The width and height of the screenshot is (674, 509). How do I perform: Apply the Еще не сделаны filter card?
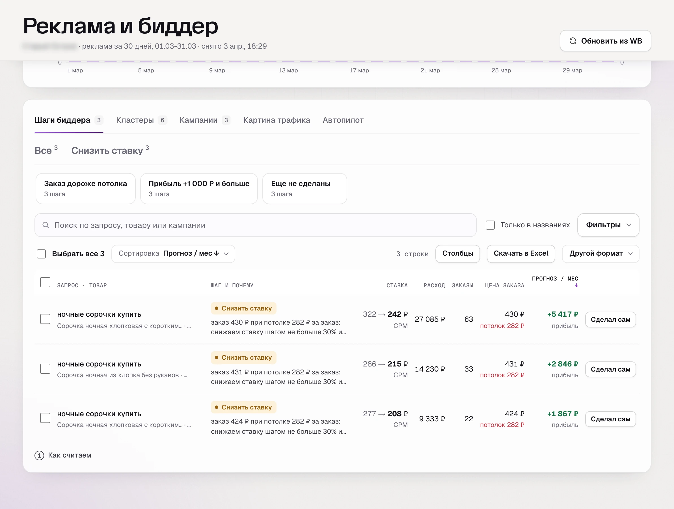(x=304, y=189)
